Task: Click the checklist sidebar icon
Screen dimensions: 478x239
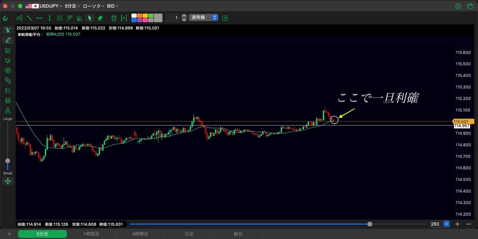Action: [8, 90]
